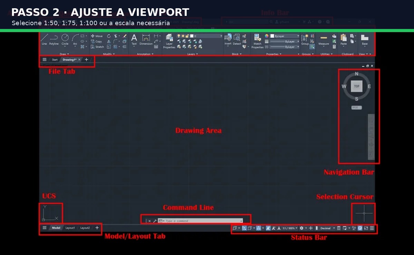Click command line customize wrench icon
The height and width of the screenshot is (255, 414).
pos(155,221)
